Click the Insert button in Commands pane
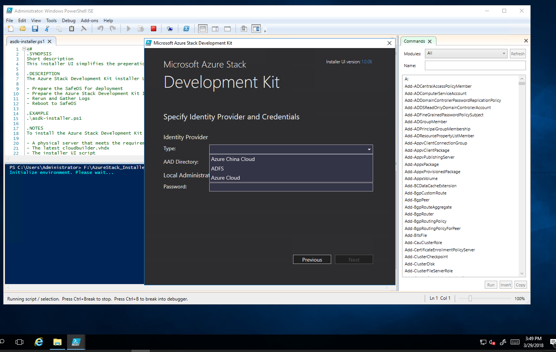This screenshot has height=352, width=556. (506, 285)
